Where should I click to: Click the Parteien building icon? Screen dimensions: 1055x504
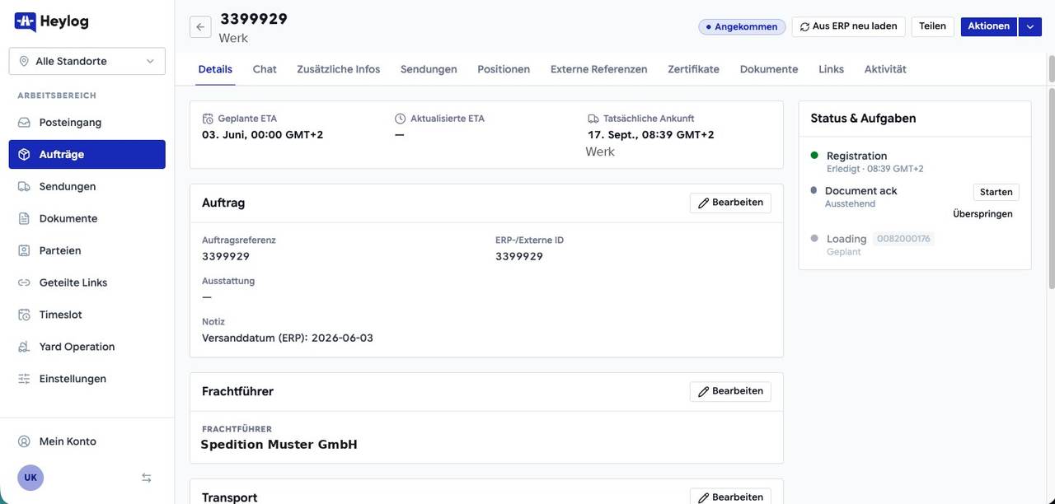tap(24, 250)
